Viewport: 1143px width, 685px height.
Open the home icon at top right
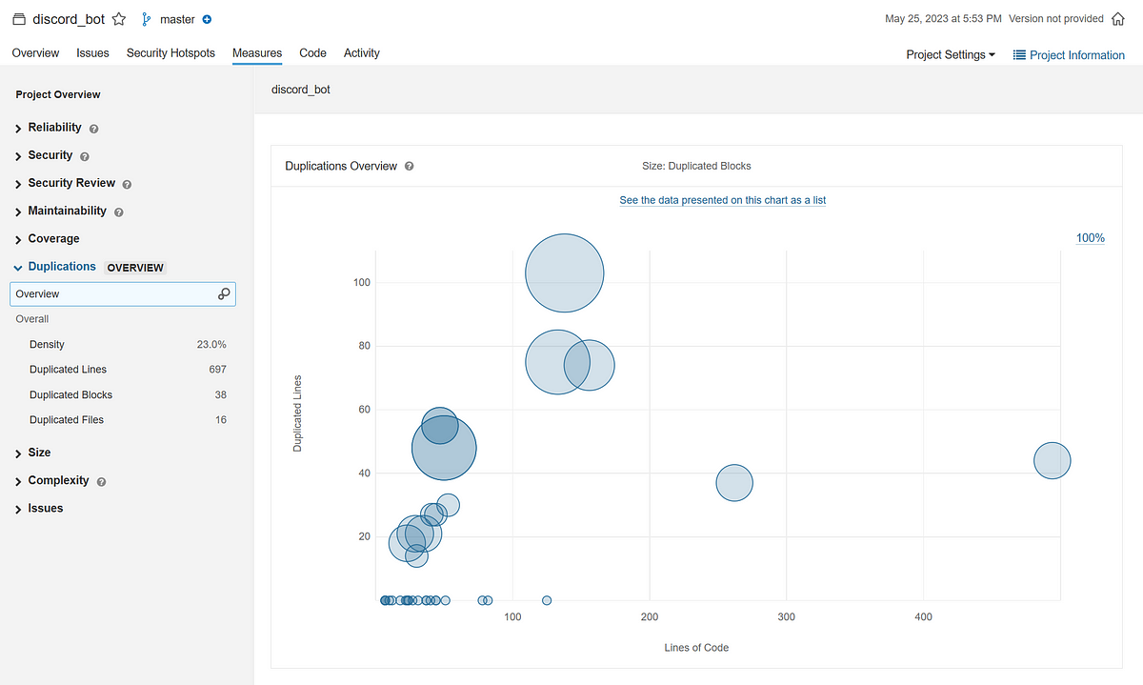pyautogui.click(x=1118, y=17)
